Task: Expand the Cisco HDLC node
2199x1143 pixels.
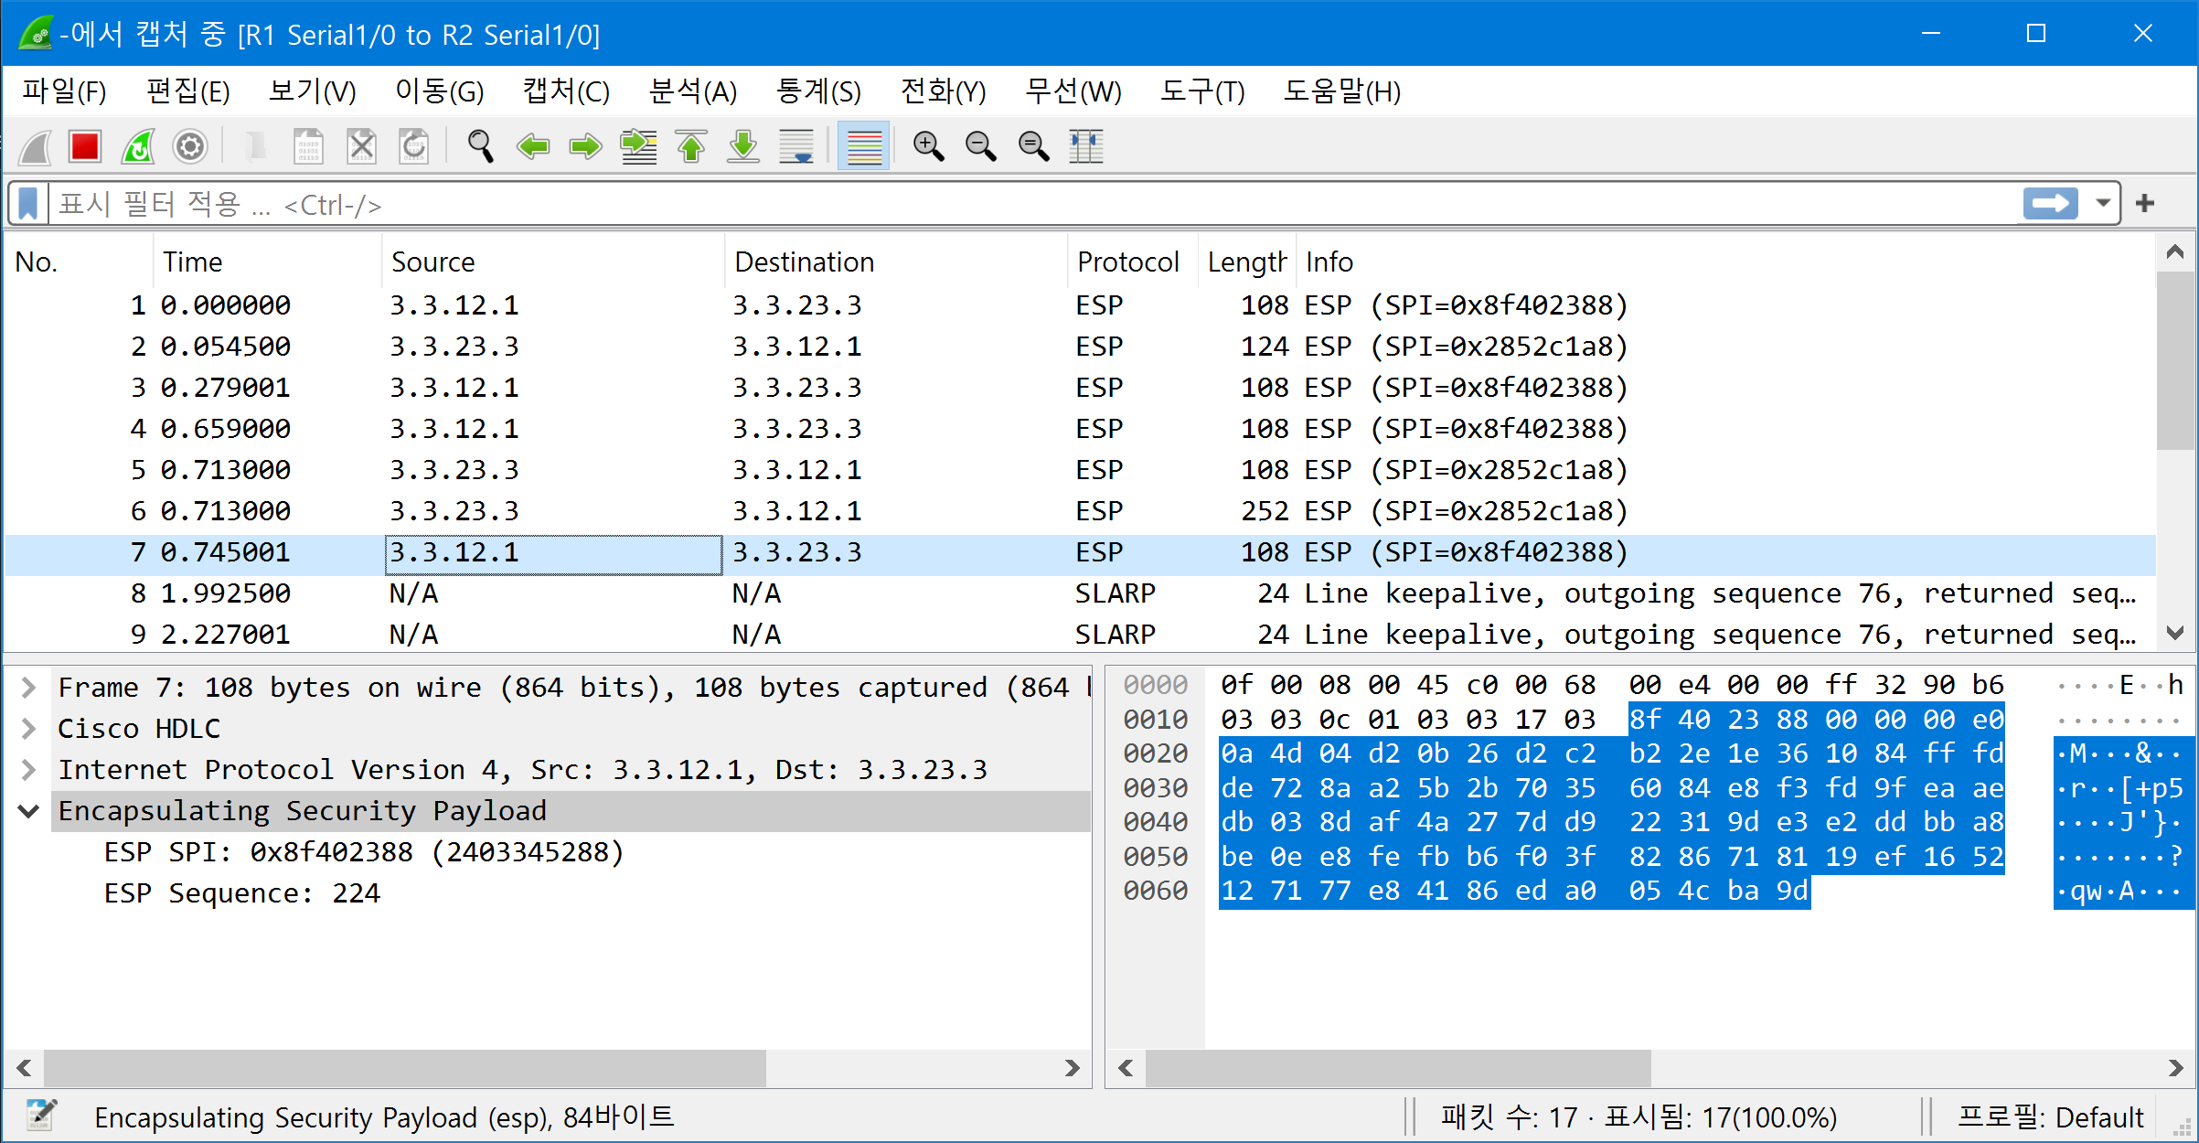Action: click(x=28, y=729)
